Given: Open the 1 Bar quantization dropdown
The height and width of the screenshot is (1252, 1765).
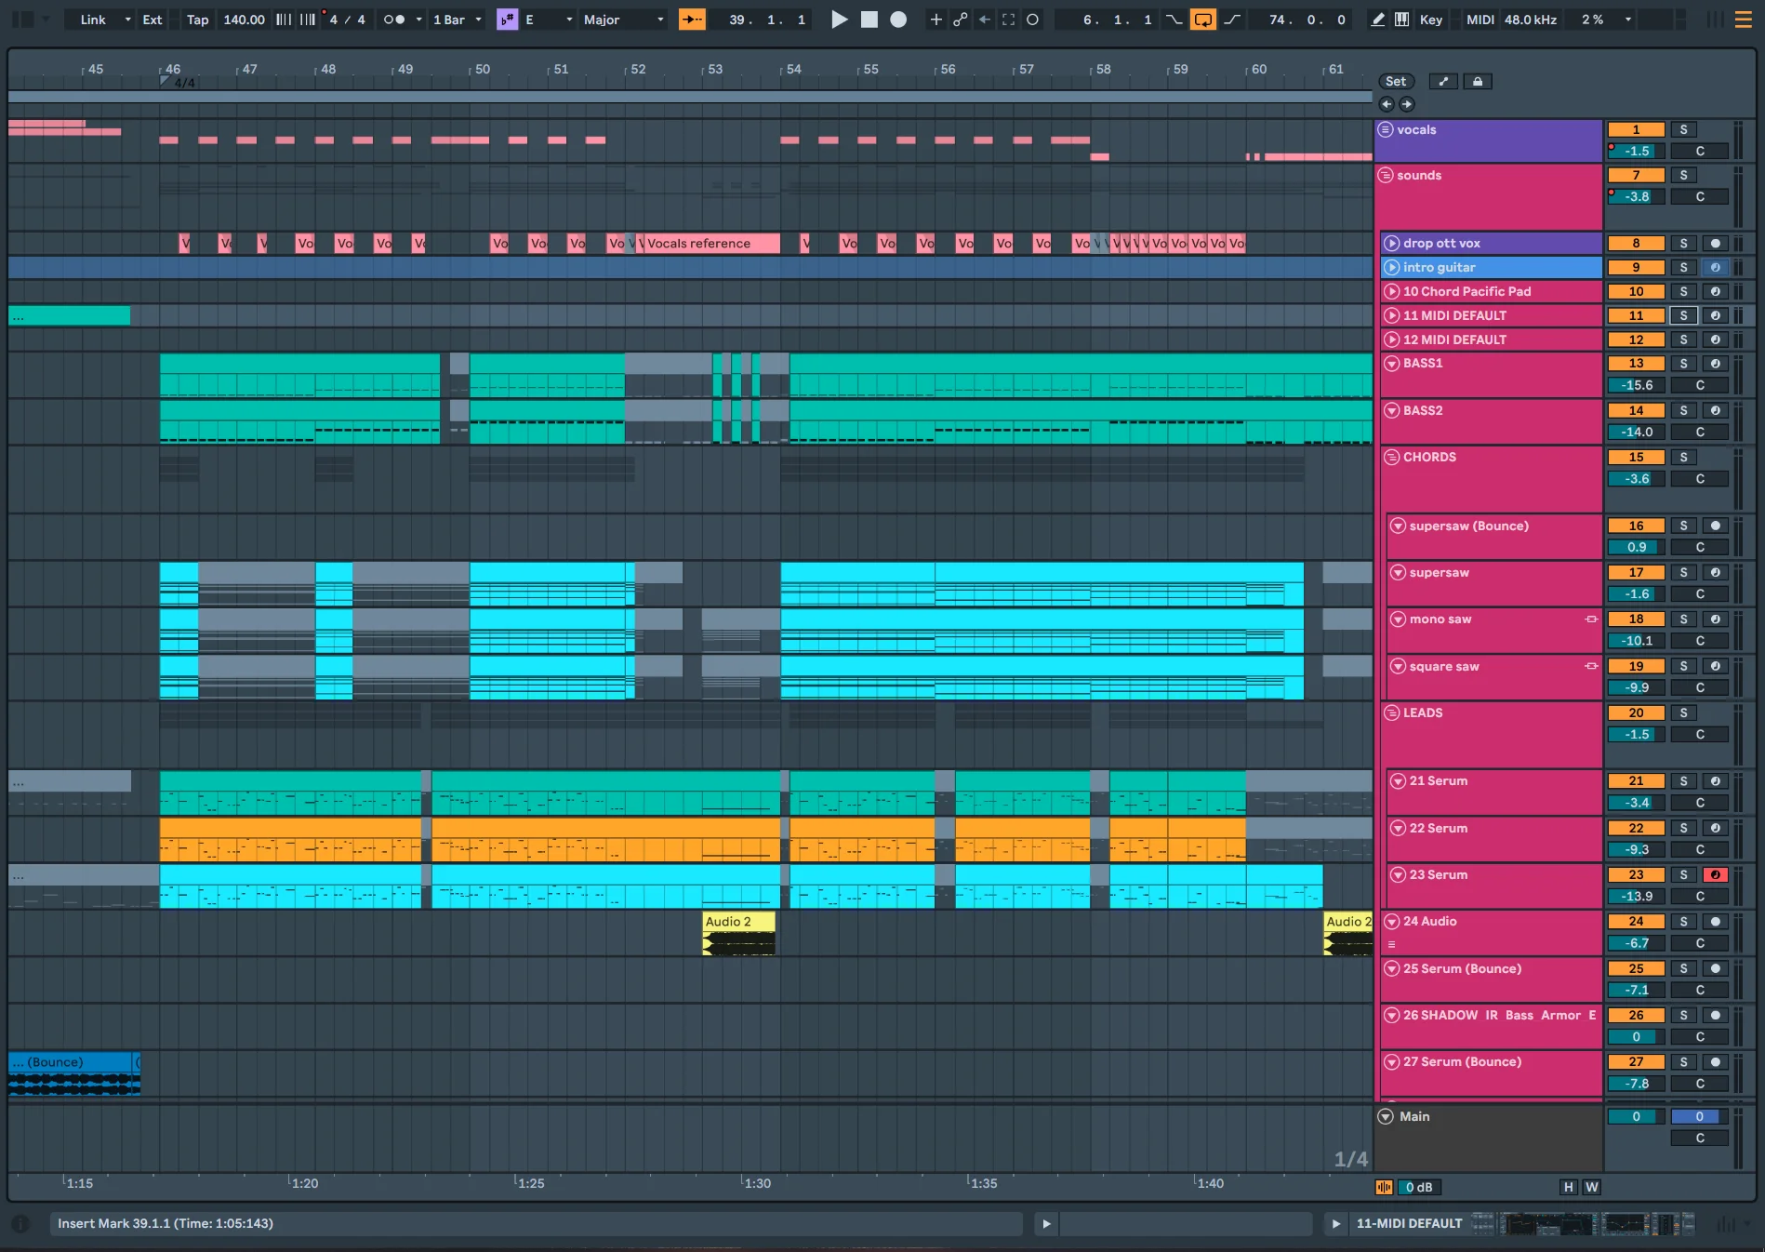Looking at the screenshot, I should pyautogui.click(x=458, y=20).
